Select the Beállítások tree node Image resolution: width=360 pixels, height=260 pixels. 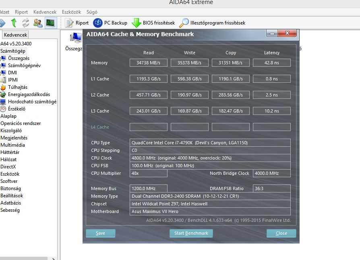(12, 196)
